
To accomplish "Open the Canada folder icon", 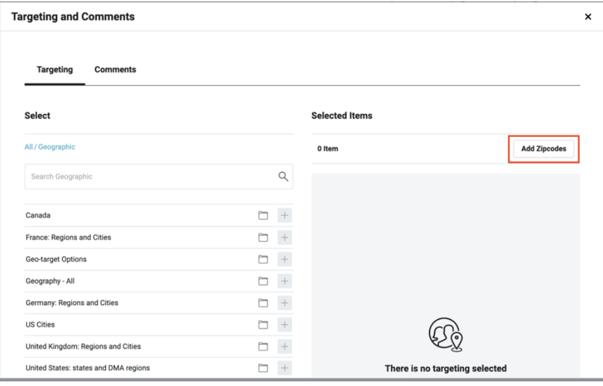I will [263, 215].
